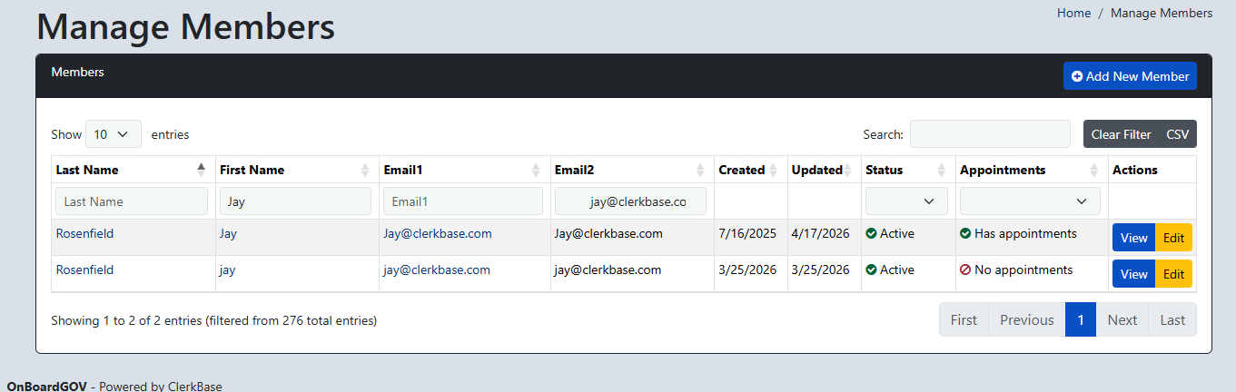Click the Add New Member button
Viewport: 1236px width, 392px height.
coord(1130,76)
